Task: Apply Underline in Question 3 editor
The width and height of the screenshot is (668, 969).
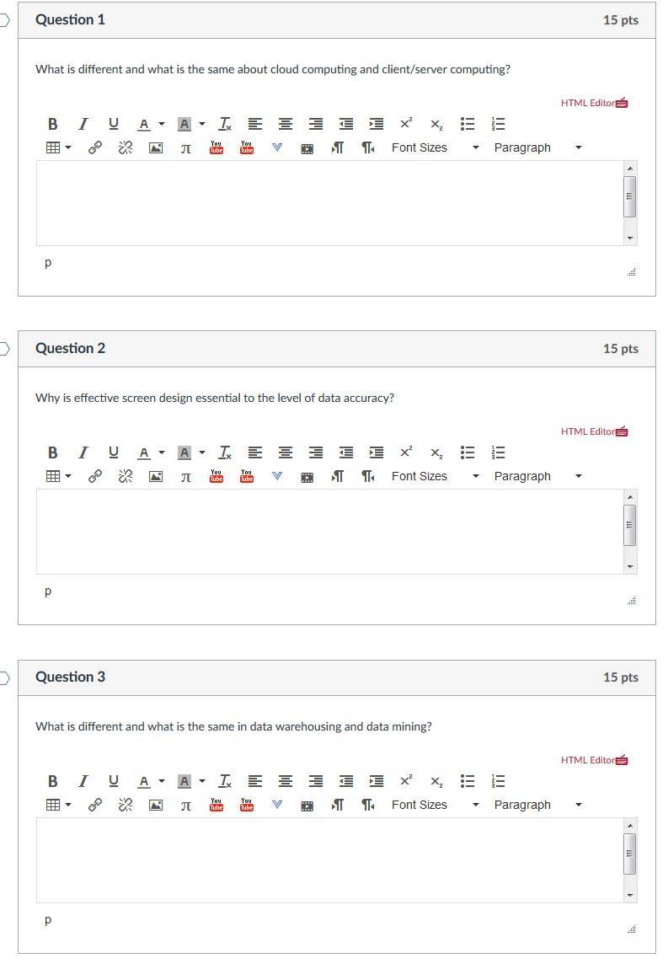Action: (x=114, y=782)
